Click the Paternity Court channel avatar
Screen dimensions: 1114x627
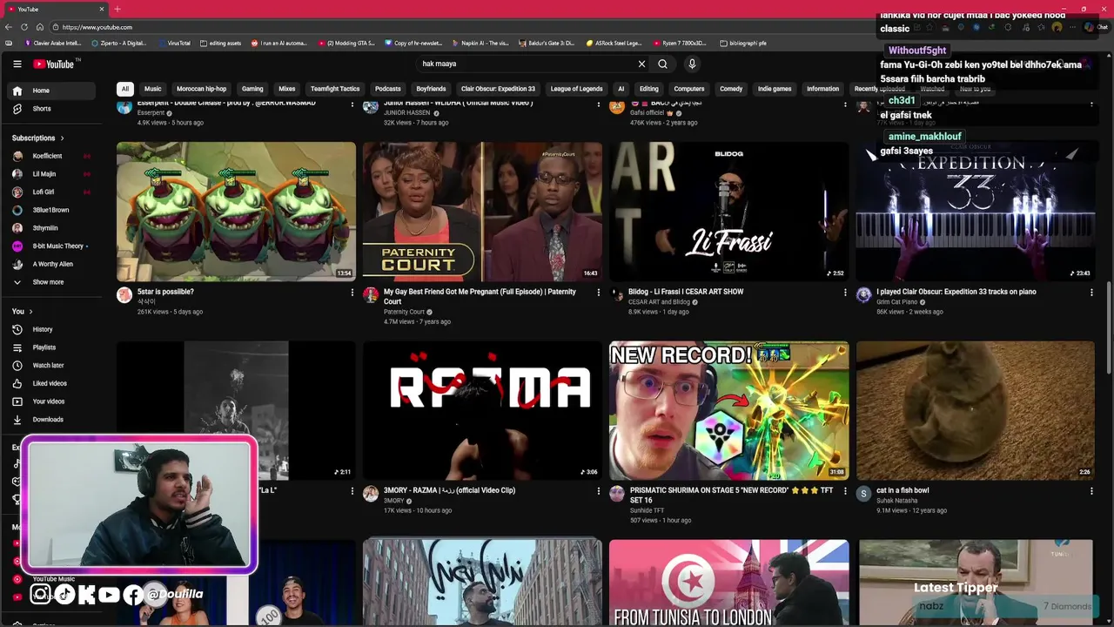pos(371,295)
